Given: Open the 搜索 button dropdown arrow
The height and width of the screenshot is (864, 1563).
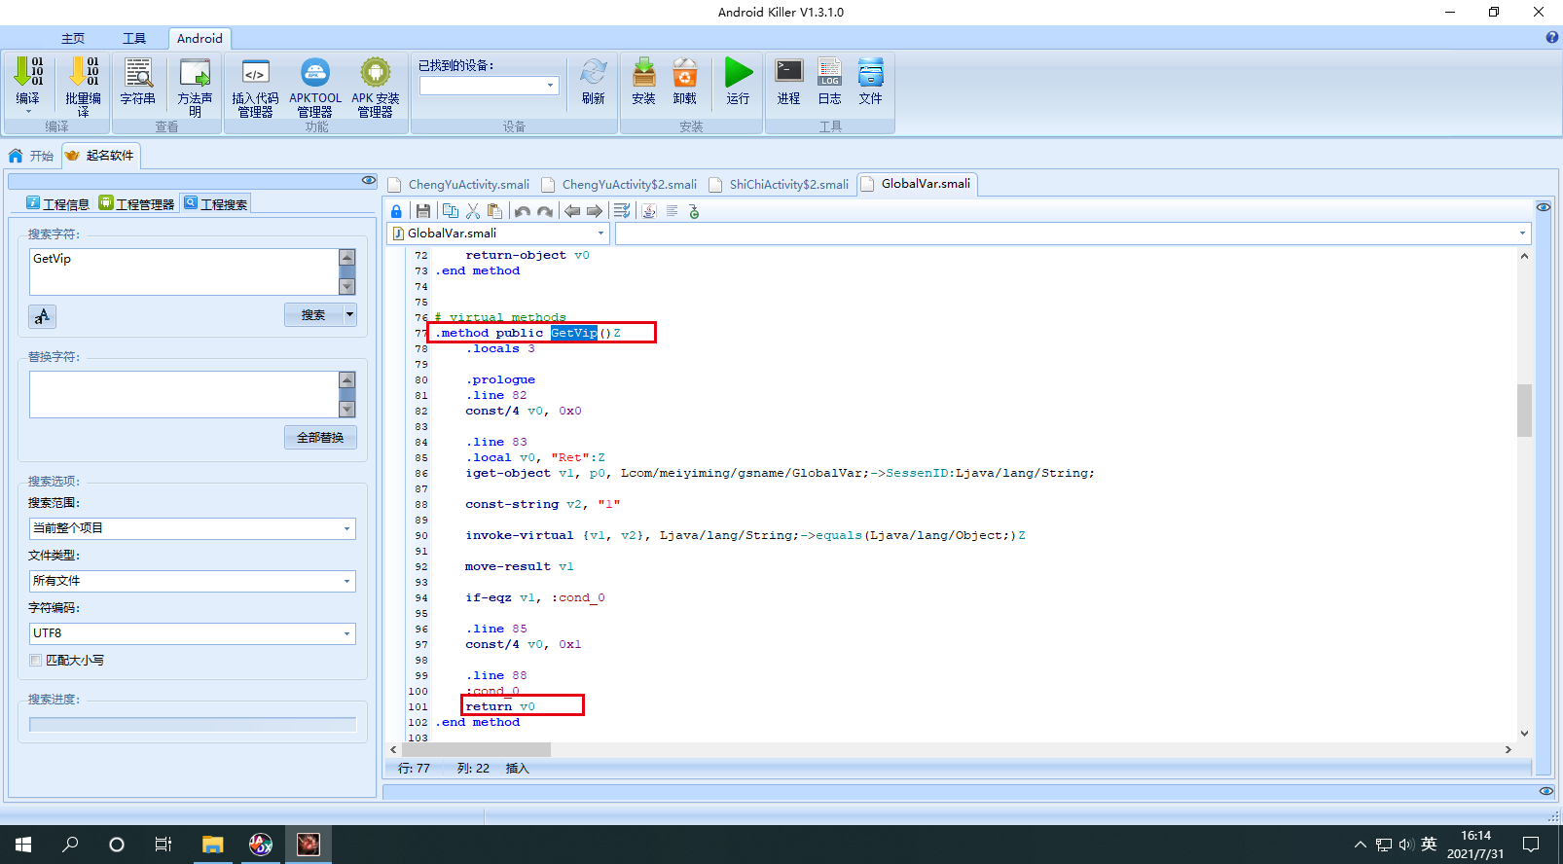Looking at the screenshot, I should [349, 315].
